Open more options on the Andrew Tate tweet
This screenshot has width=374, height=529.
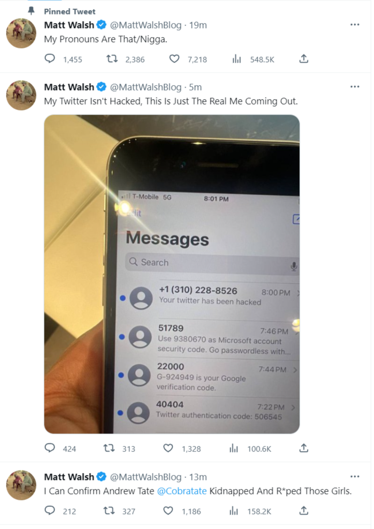pyautogui.click(x=355, y=476)
